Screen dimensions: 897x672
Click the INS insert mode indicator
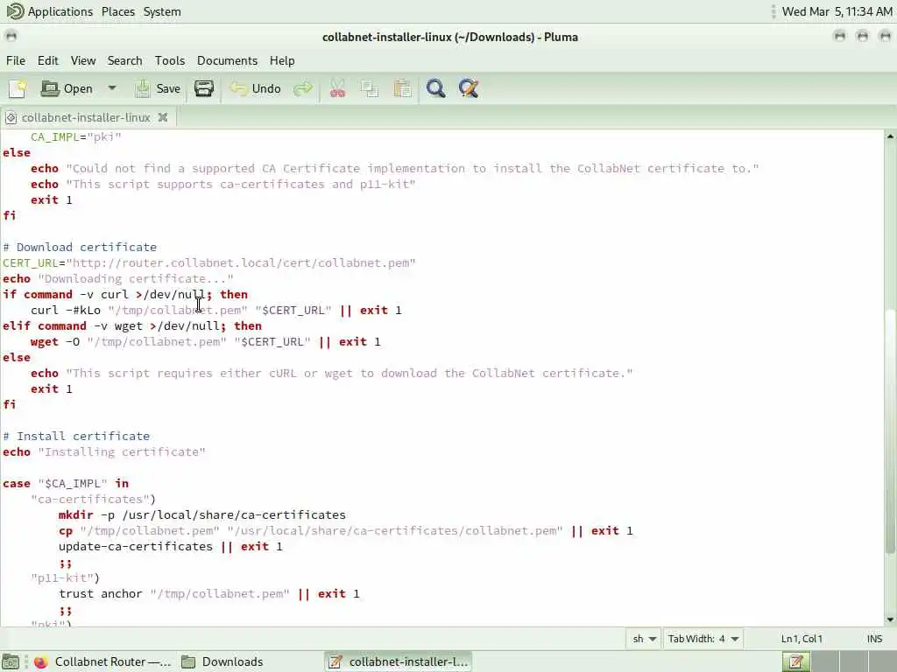point(874,639)
